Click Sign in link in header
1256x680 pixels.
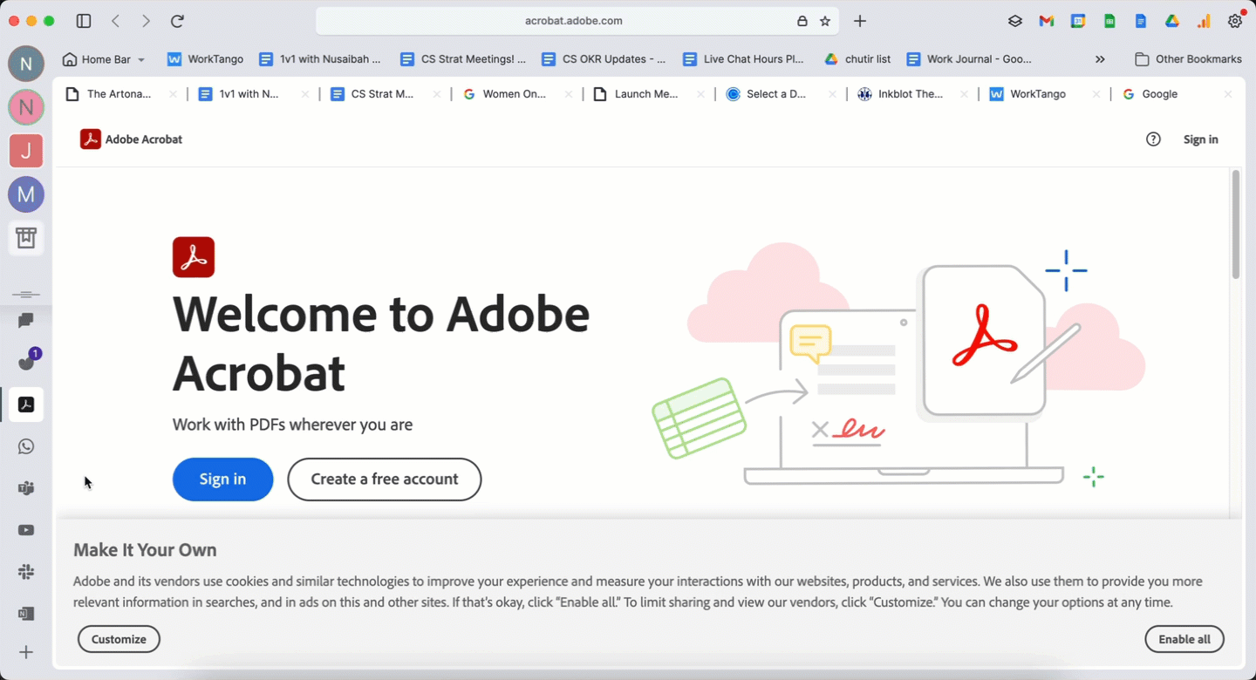(1200, 139)
